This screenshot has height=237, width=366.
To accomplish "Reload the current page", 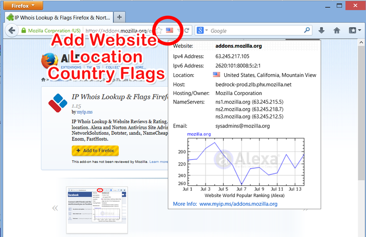I will click(x=187, y=30).
